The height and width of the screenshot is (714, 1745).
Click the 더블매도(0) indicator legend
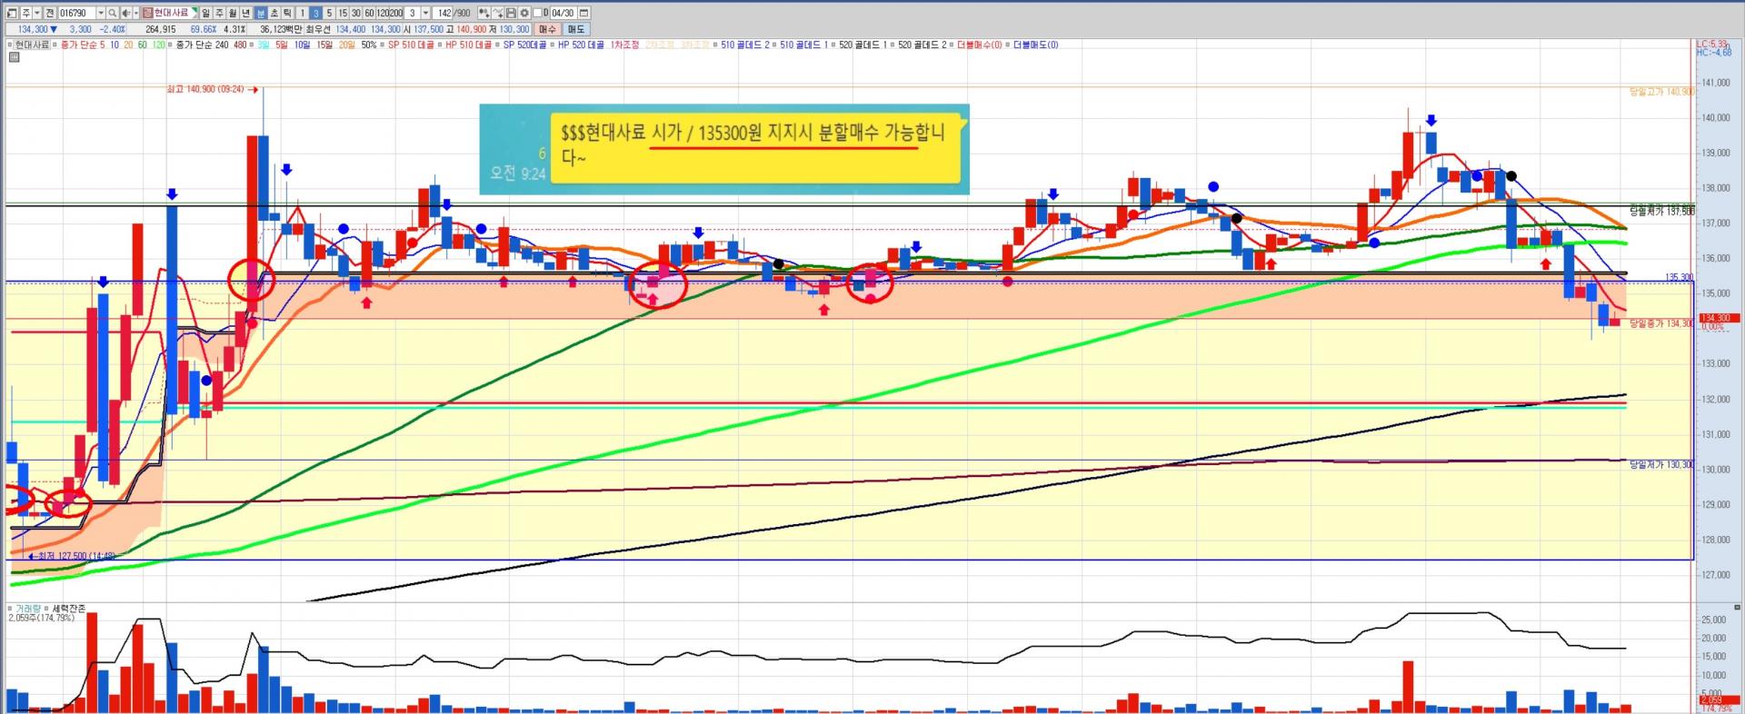click(1034, 45)
